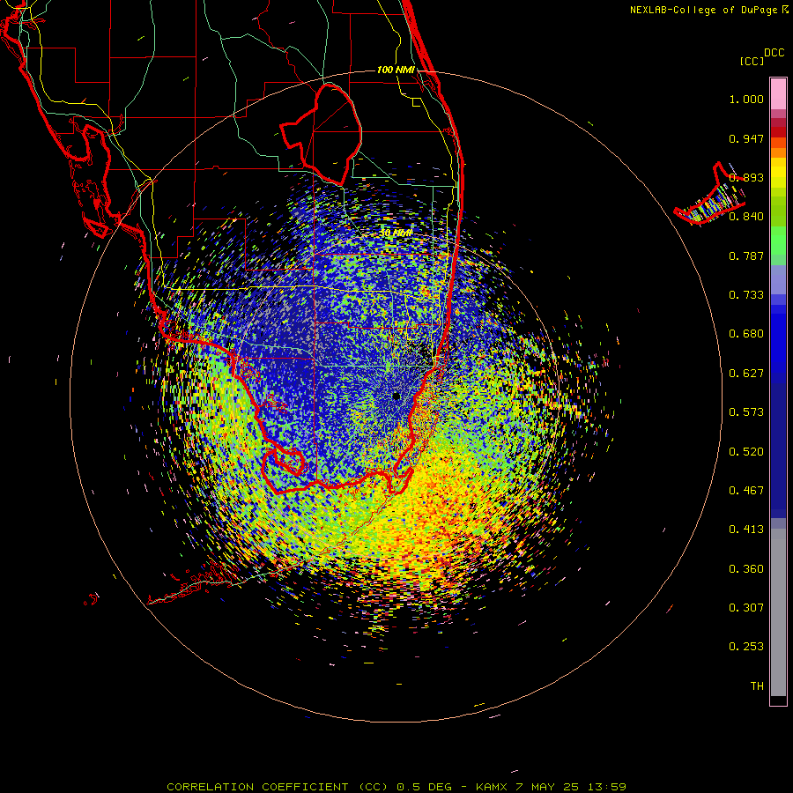Click the red-outlined island east of Florida
The image size is (793, 793).
[709, 195]
